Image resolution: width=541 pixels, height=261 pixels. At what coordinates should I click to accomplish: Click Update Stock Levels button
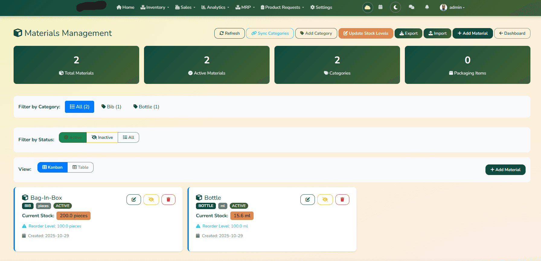click(x=366, y=33)
